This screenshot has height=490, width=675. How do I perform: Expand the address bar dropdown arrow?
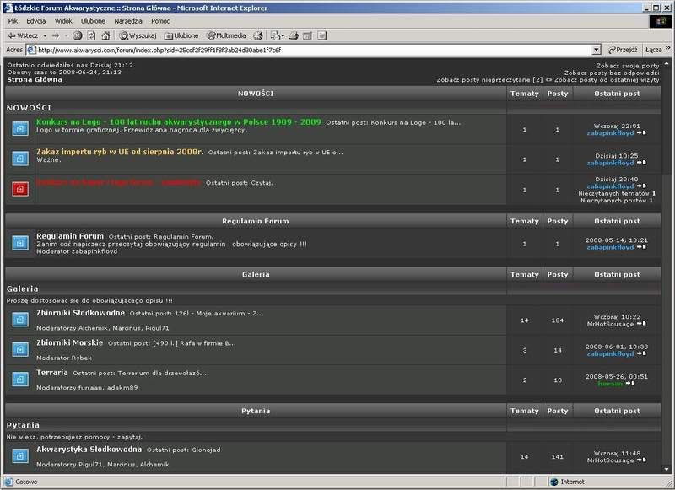click(x=597, y=50)
